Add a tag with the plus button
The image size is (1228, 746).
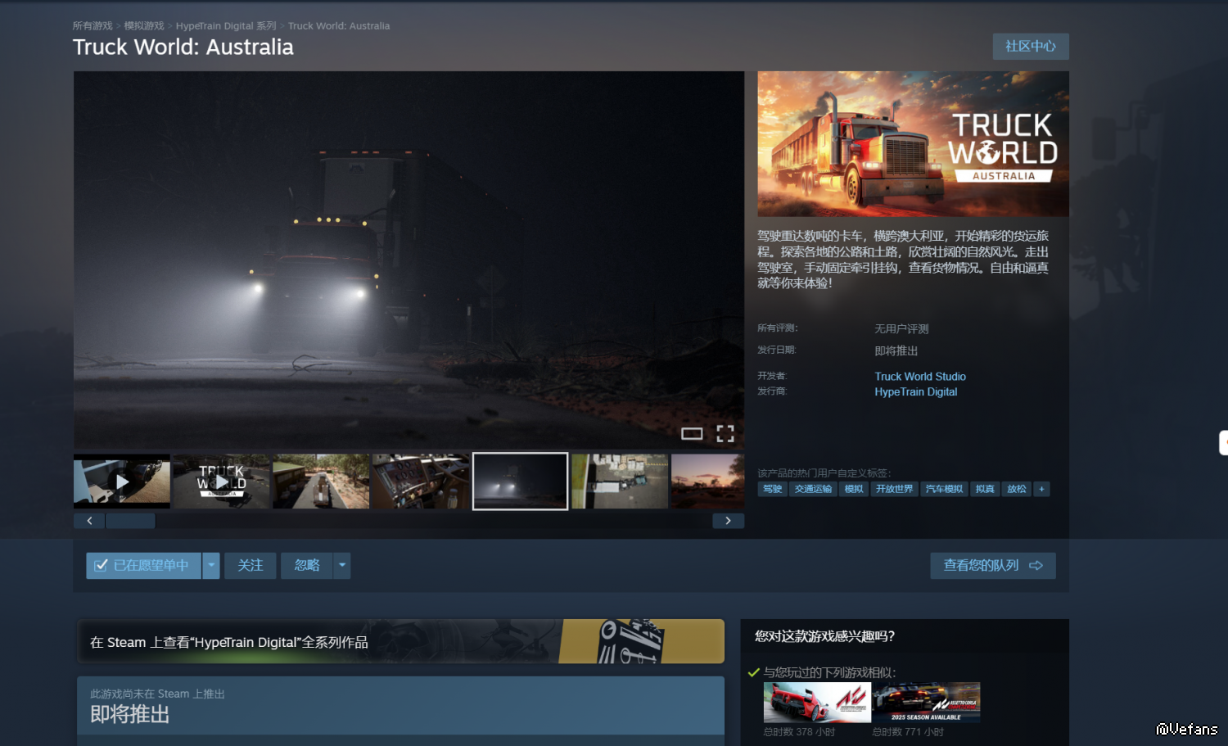click(x=1041, y=489)
